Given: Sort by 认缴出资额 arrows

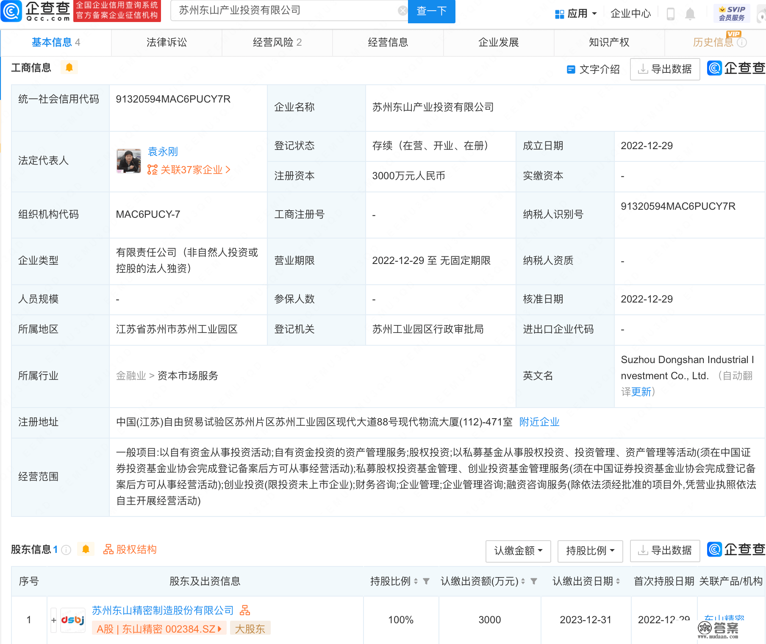Looking at the screenshot, I should pos(523,581).
